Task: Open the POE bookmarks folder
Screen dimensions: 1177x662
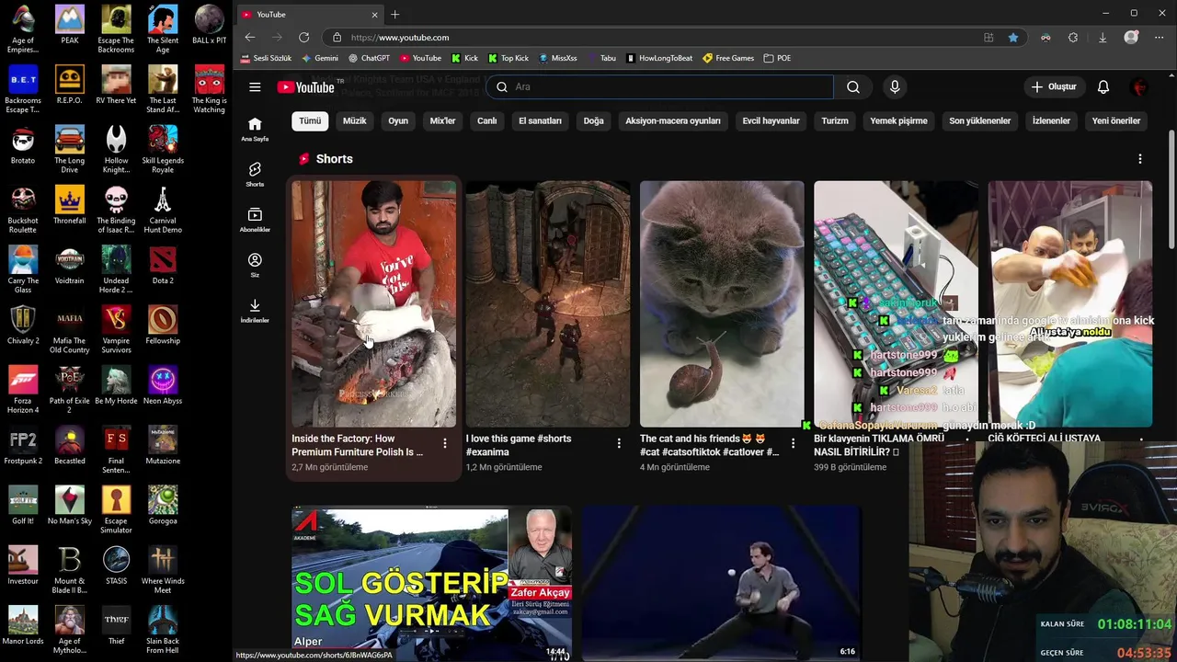Action: click(777, 58)
